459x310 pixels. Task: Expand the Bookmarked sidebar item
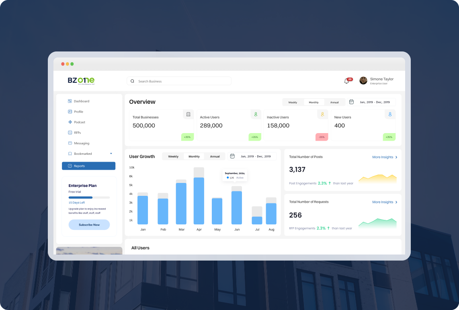pos(111,154)
